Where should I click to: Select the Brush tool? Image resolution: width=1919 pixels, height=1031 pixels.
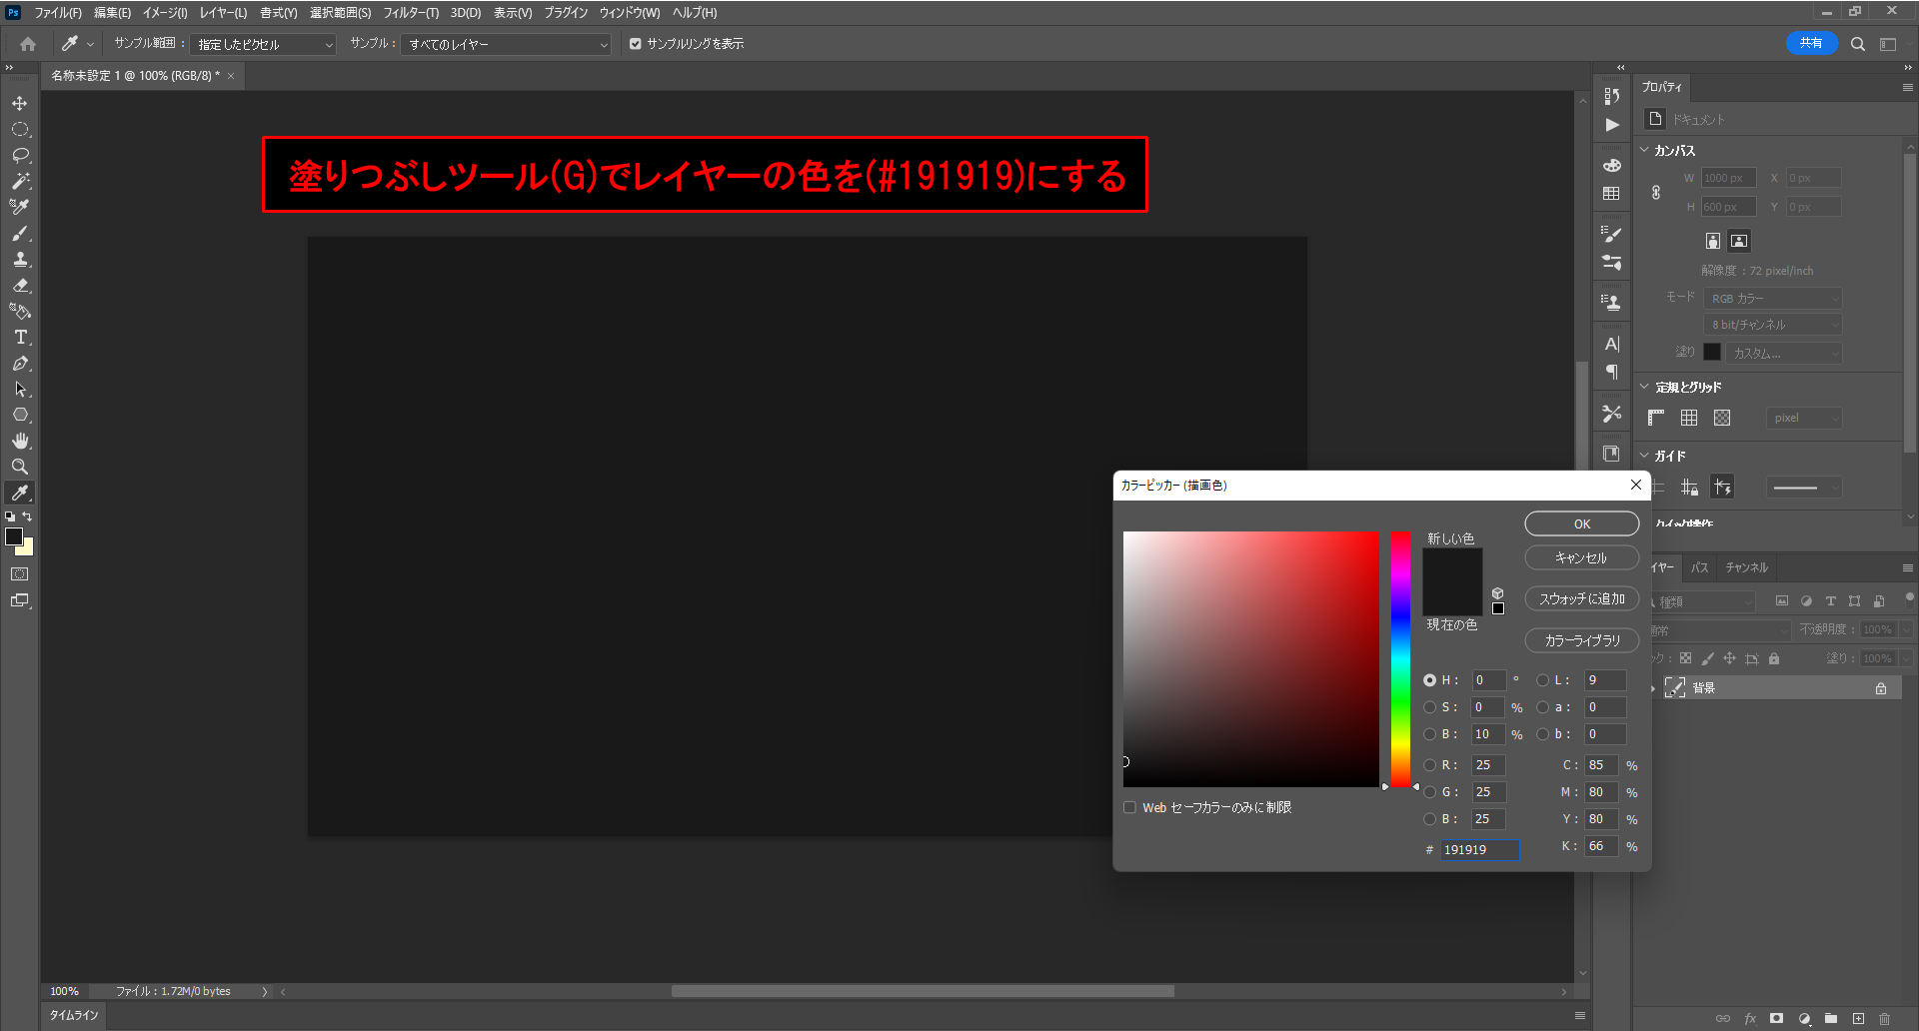20,233
